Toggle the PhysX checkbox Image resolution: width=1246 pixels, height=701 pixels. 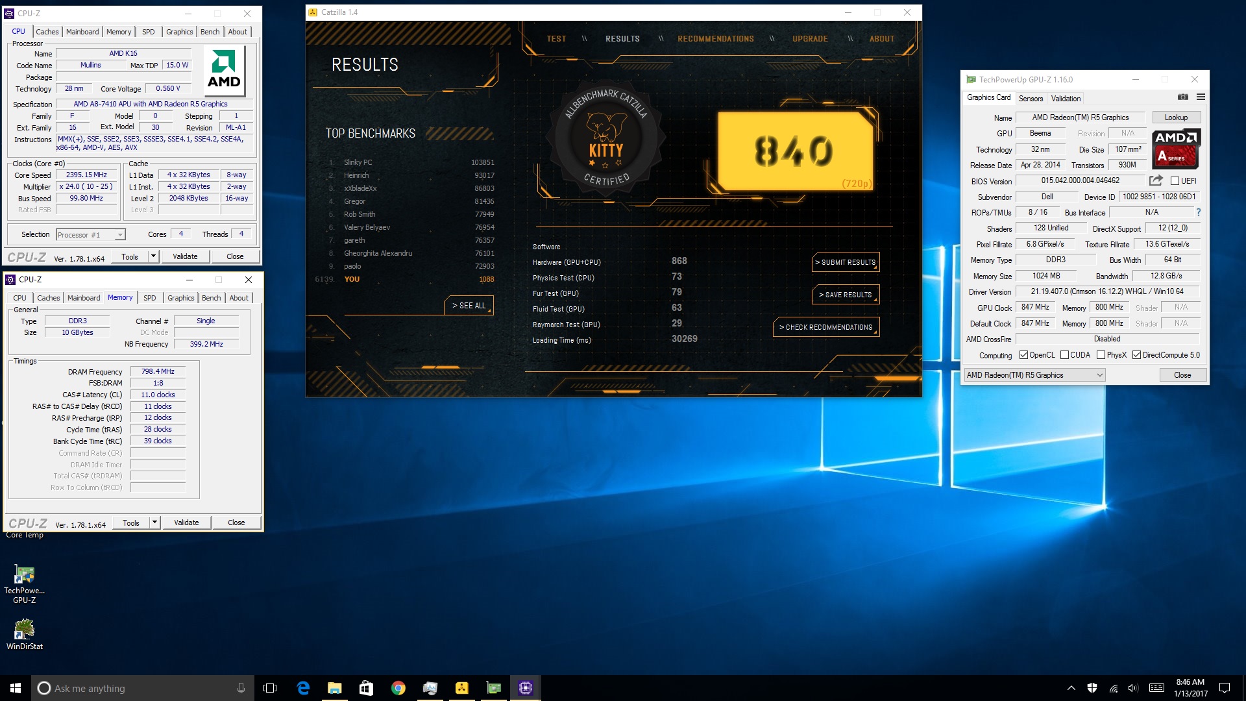pos(1101,355)
